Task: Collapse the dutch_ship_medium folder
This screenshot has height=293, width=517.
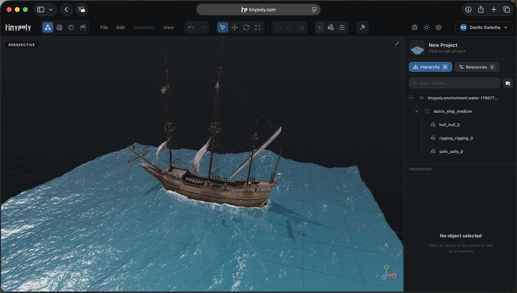Action: (x=417, y=111)
